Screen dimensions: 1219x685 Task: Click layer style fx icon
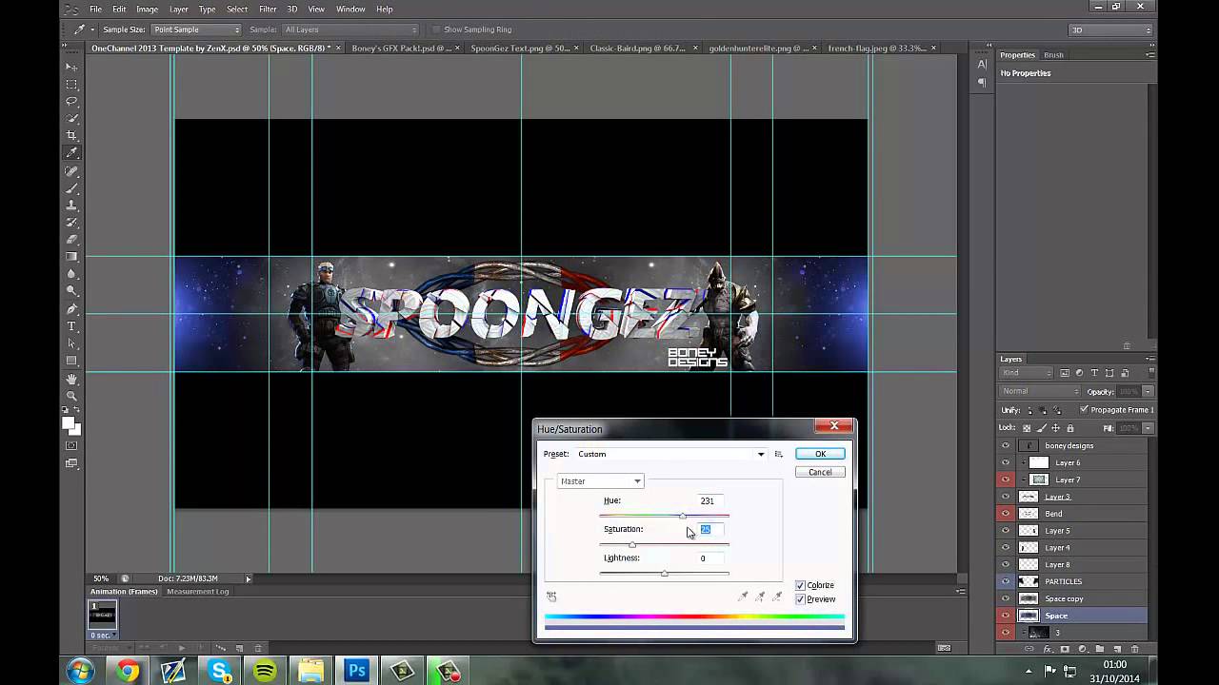pyautogui.click(x=1047, y=649)
